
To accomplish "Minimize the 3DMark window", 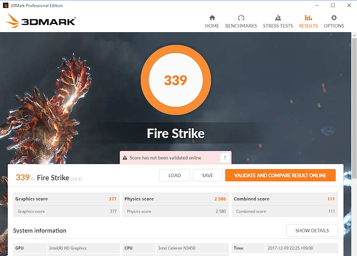I will [x=317, y=6].
